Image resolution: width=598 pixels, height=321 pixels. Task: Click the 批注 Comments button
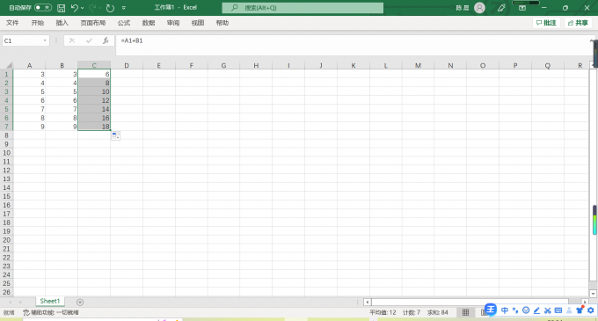(546, 23)
